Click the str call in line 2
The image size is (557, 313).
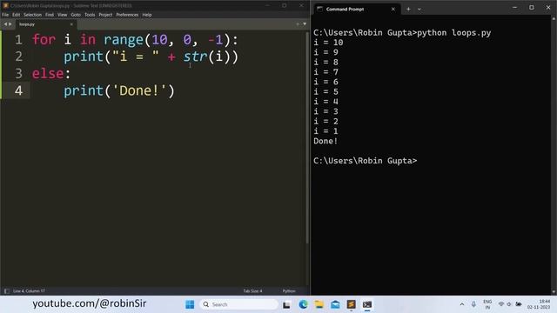(x=195, y=57)
